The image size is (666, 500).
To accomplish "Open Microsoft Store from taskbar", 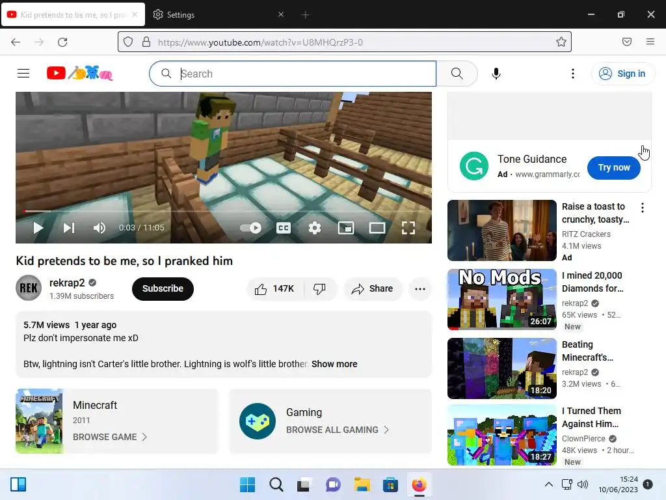I will click(x=390, y=484).
